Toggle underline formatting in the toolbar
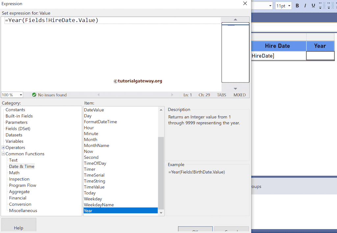 tap(313, 6)
